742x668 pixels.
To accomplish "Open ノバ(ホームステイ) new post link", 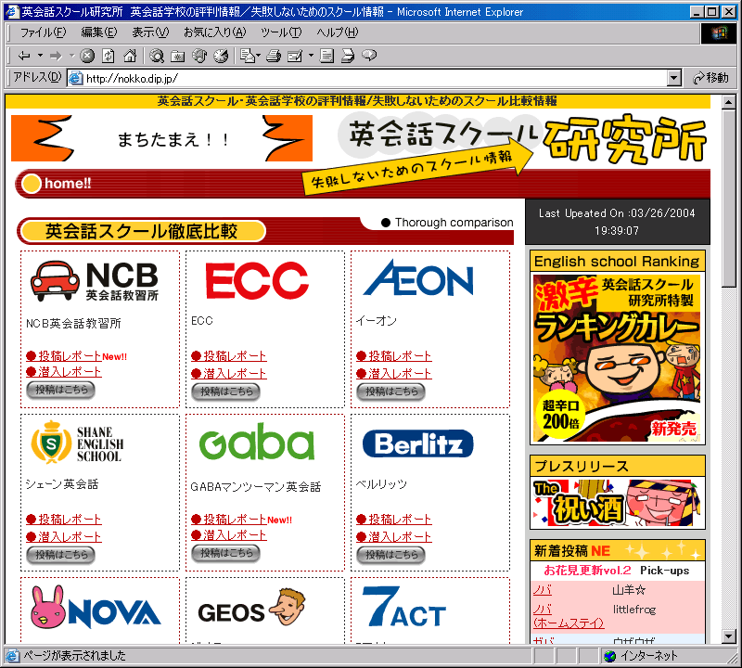I will (x=569, y=616).
